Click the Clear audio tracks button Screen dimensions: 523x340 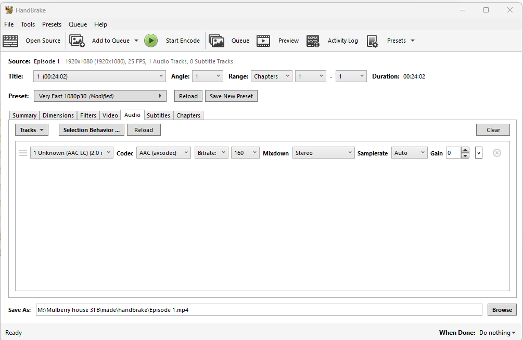pos(493,130)
